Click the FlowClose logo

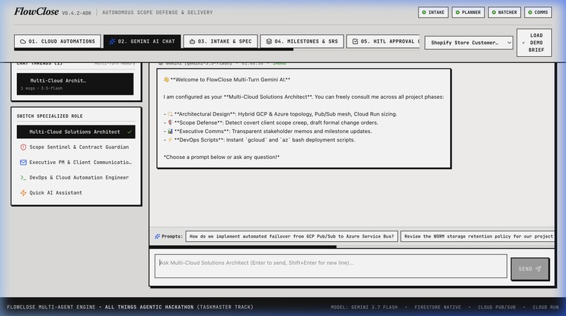click(37, 11)
